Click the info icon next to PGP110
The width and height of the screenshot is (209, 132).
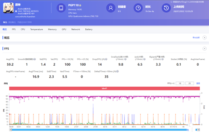(x=80, y=6)
